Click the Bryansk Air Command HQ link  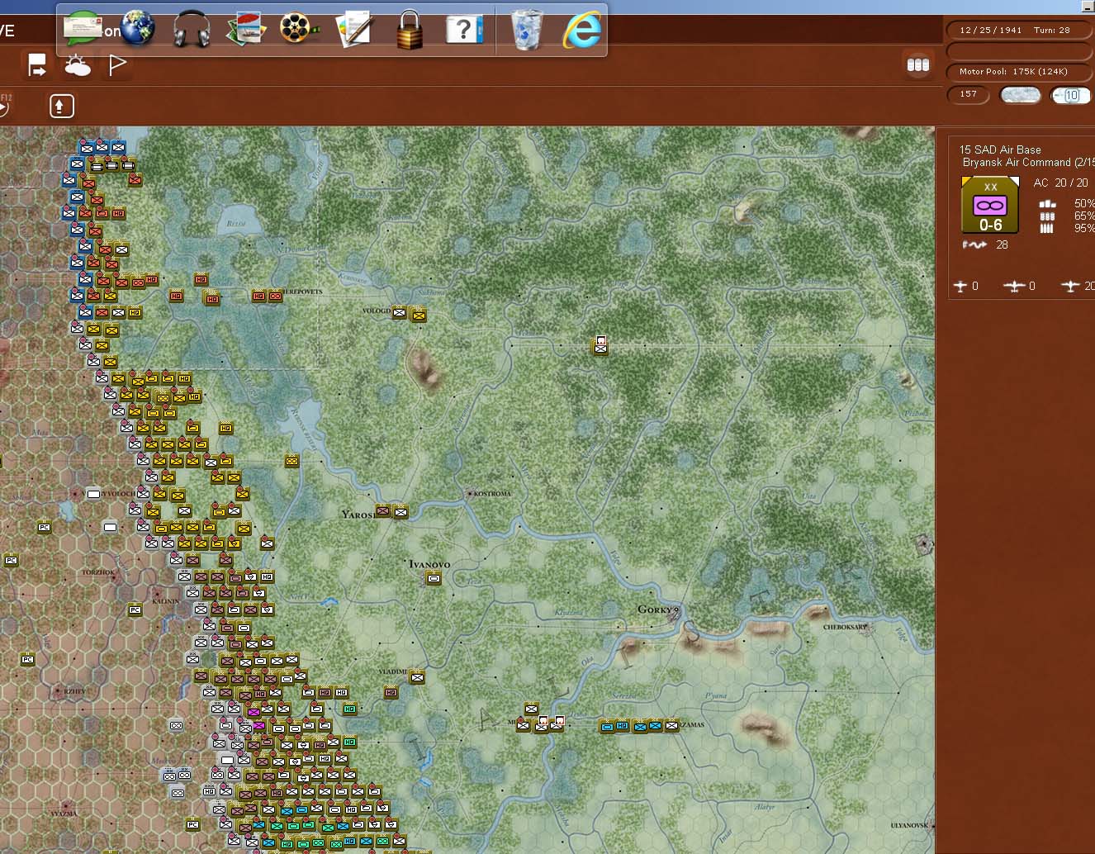click(x=1028, y=163)
